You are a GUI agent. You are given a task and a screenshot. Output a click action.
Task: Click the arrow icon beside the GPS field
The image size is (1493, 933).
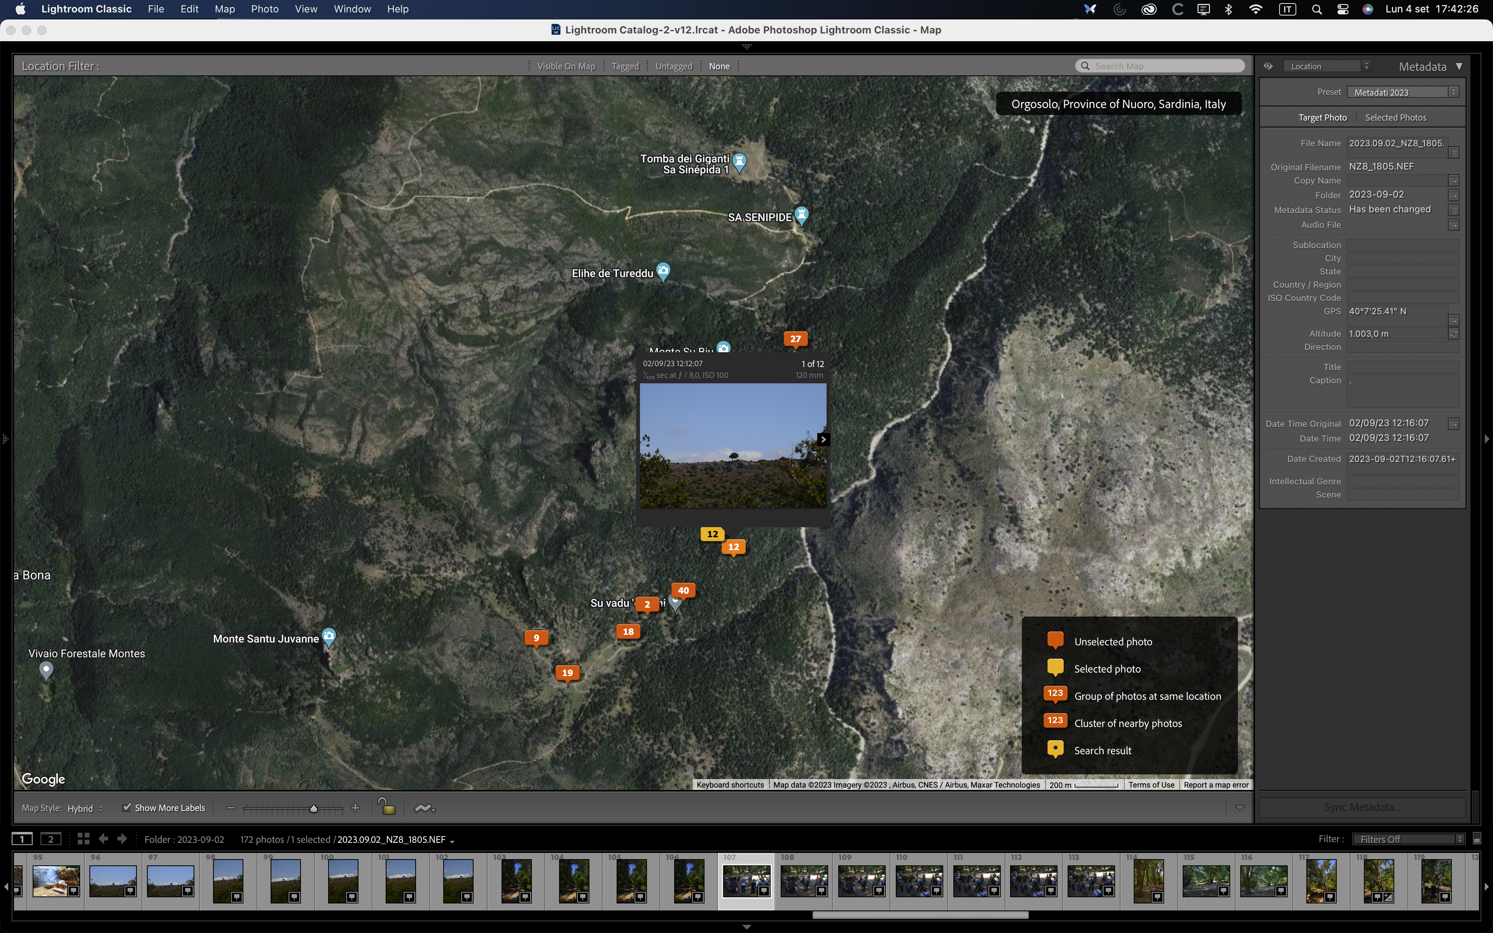click(x=1453, y=320)
